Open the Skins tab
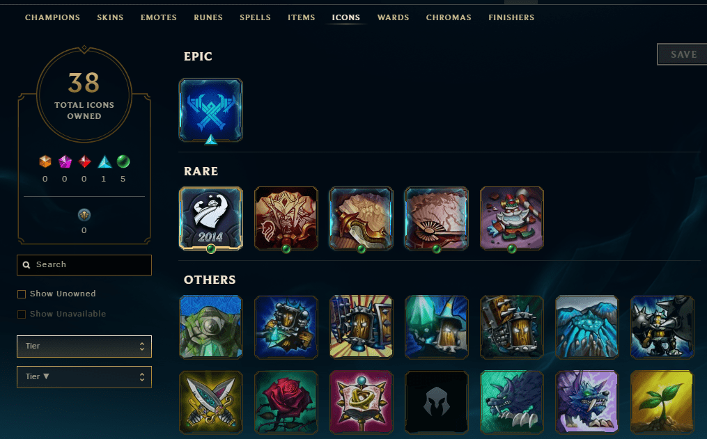Image resolution: width=707 pixels, height=439 pixels. [110, 17]
